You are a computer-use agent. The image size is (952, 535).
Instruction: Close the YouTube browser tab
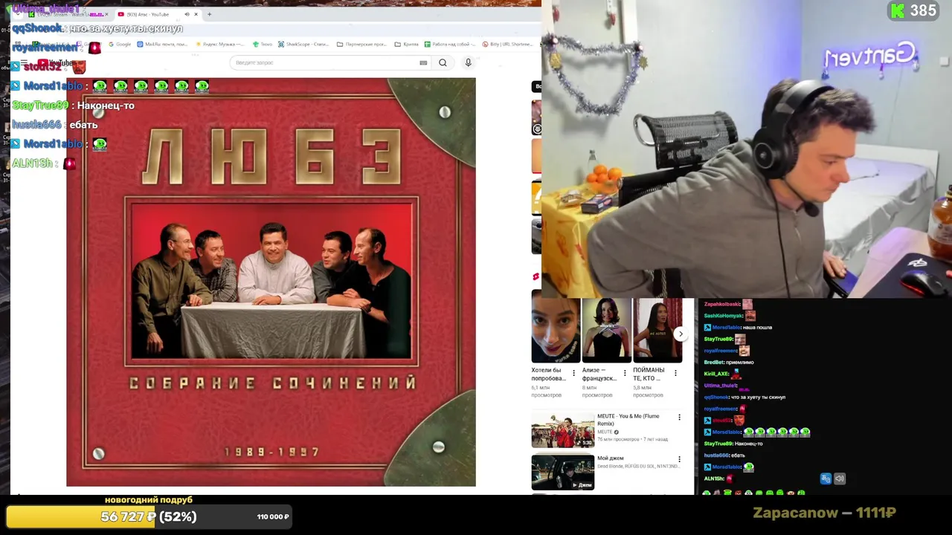(196, 14)
